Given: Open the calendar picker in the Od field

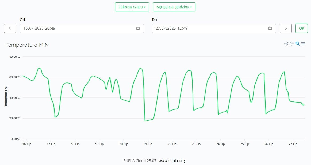Looking at the screenshot, I should [138, 28].
